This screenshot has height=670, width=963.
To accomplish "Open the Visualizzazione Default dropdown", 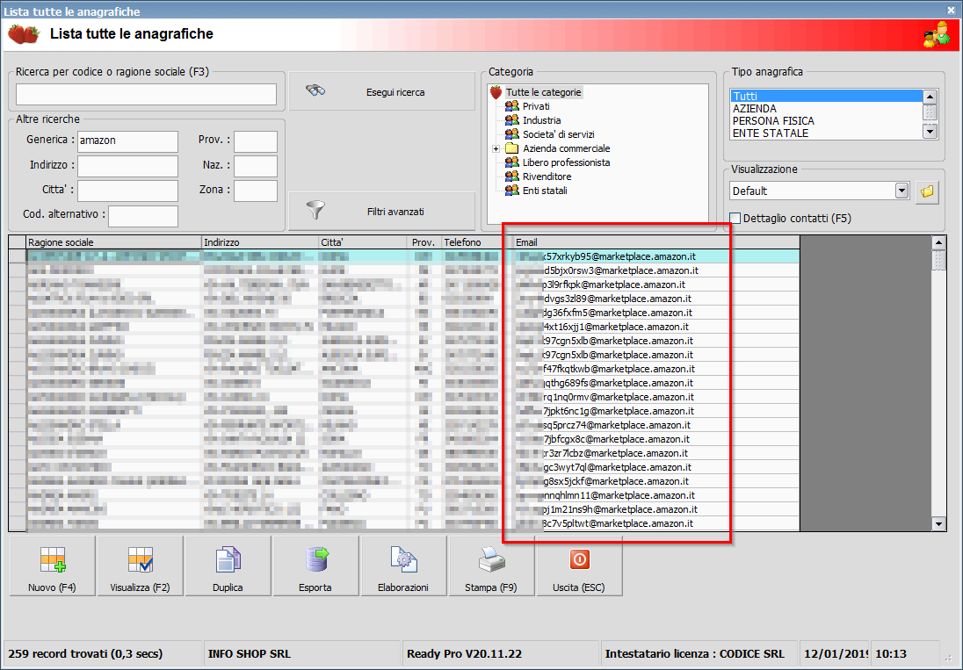I will [x=901, y=191].
